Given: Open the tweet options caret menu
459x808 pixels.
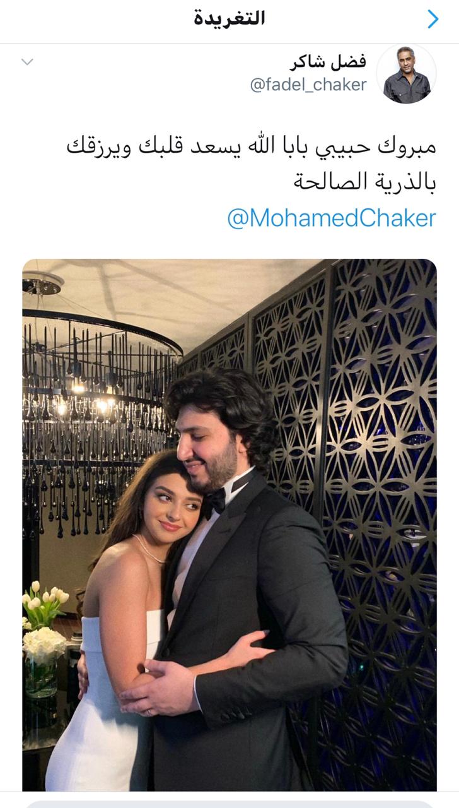Looking at the screenshot, I should 27,62.
